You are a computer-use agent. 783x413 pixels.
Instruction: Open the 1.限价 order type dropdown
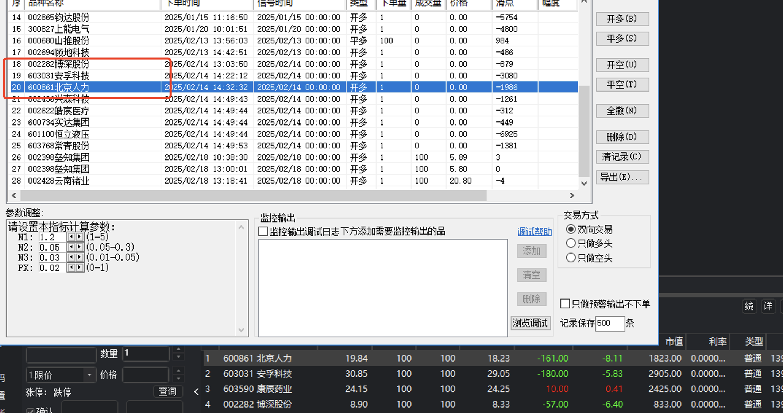[89, 375]
